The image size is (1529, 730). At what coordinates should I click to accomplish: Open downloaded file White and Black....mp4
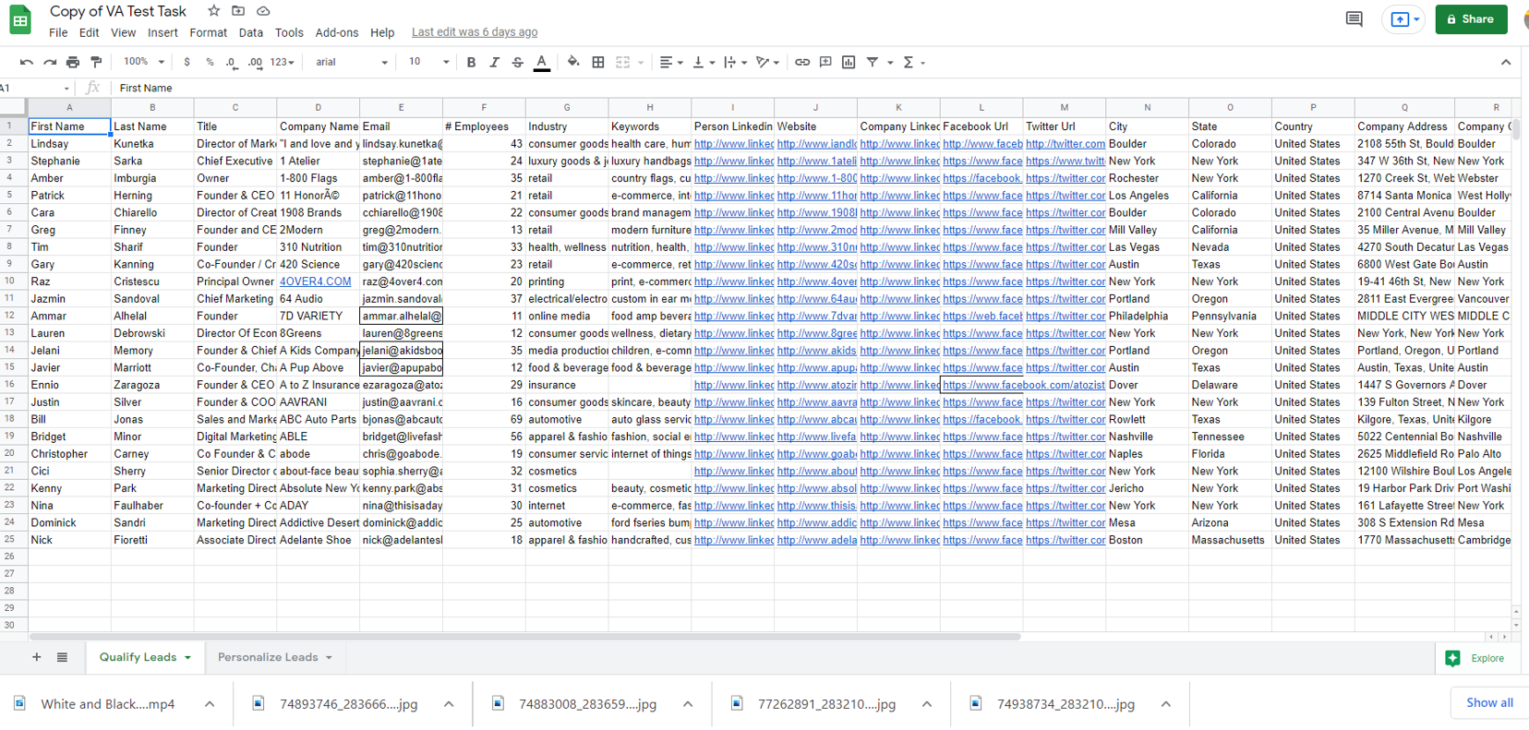[x=107, y=704]
